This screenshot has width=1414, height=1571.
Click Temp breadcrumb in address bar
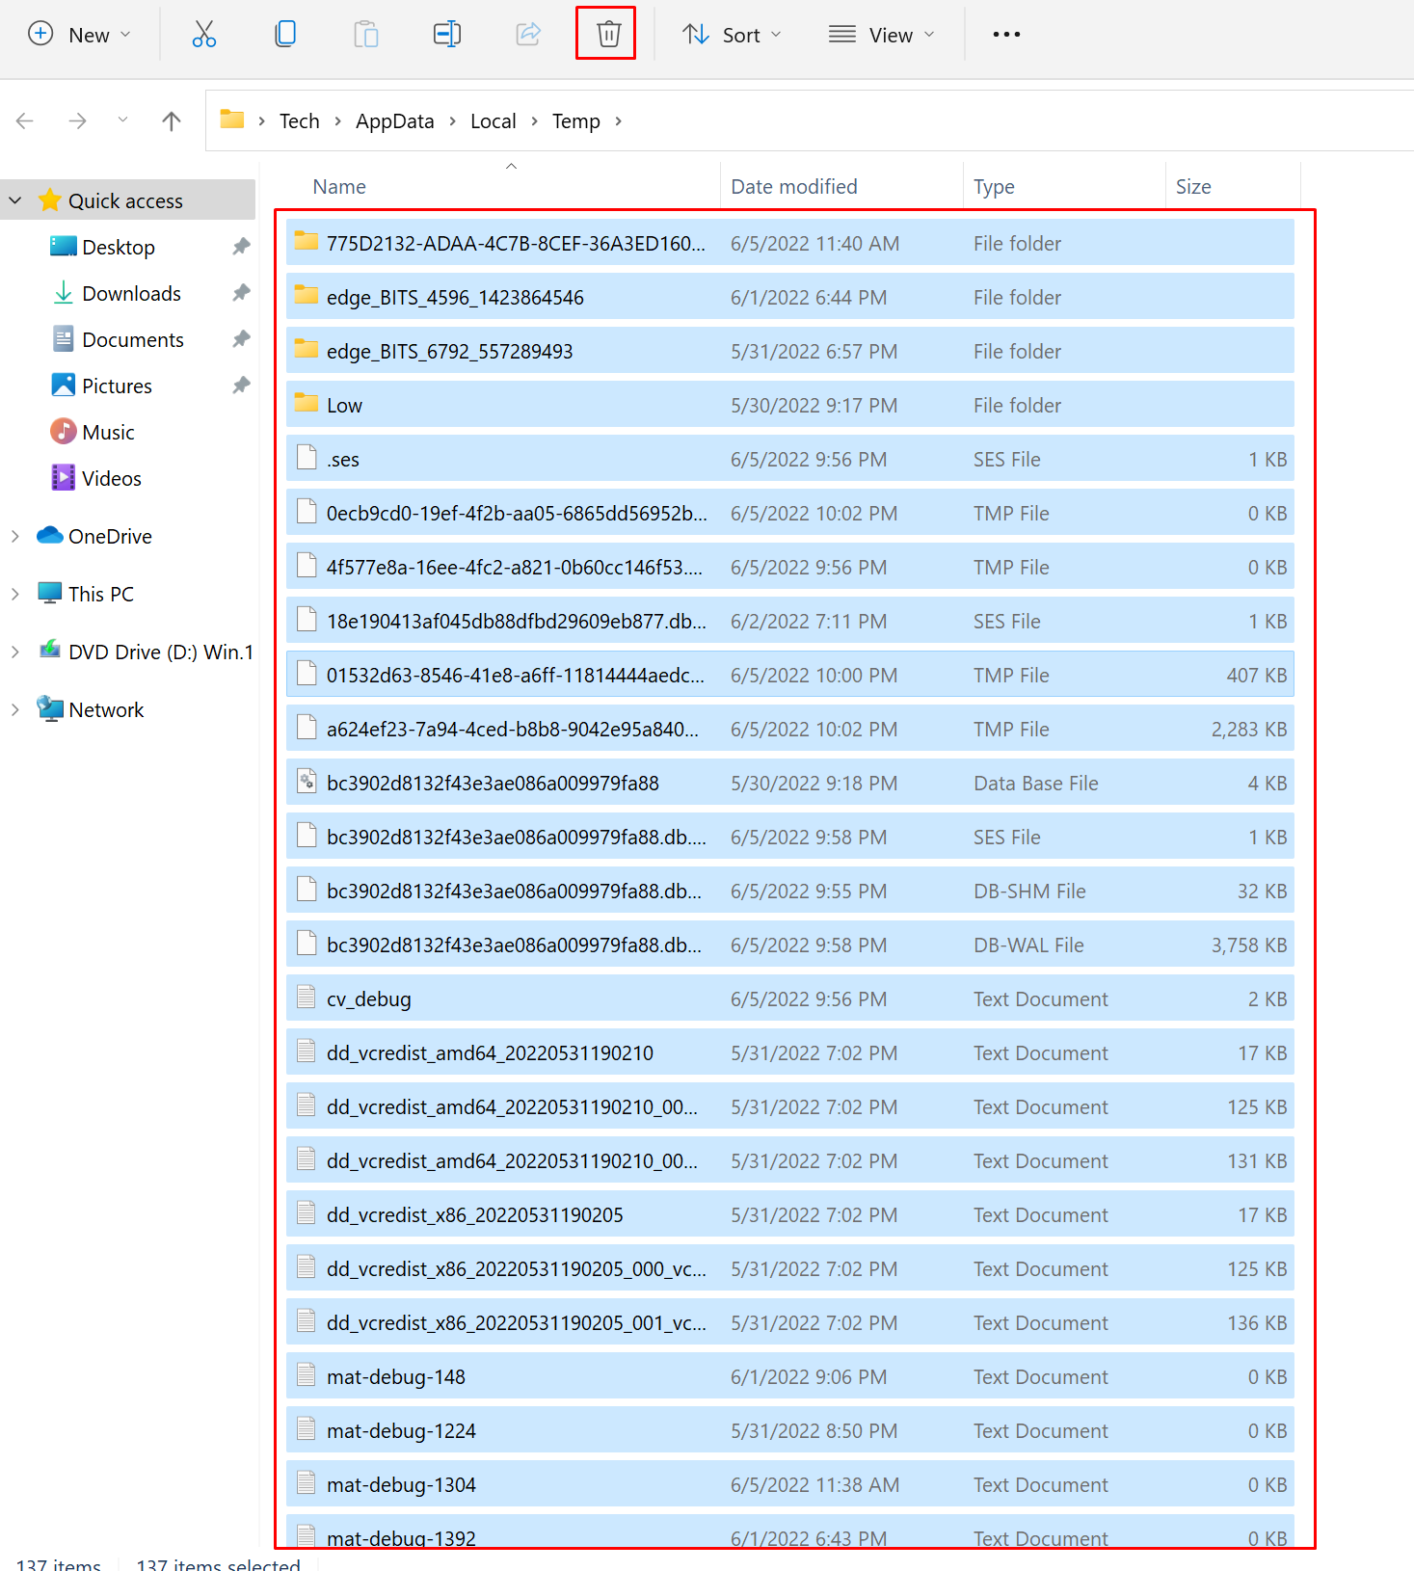(x=576, y=120)
